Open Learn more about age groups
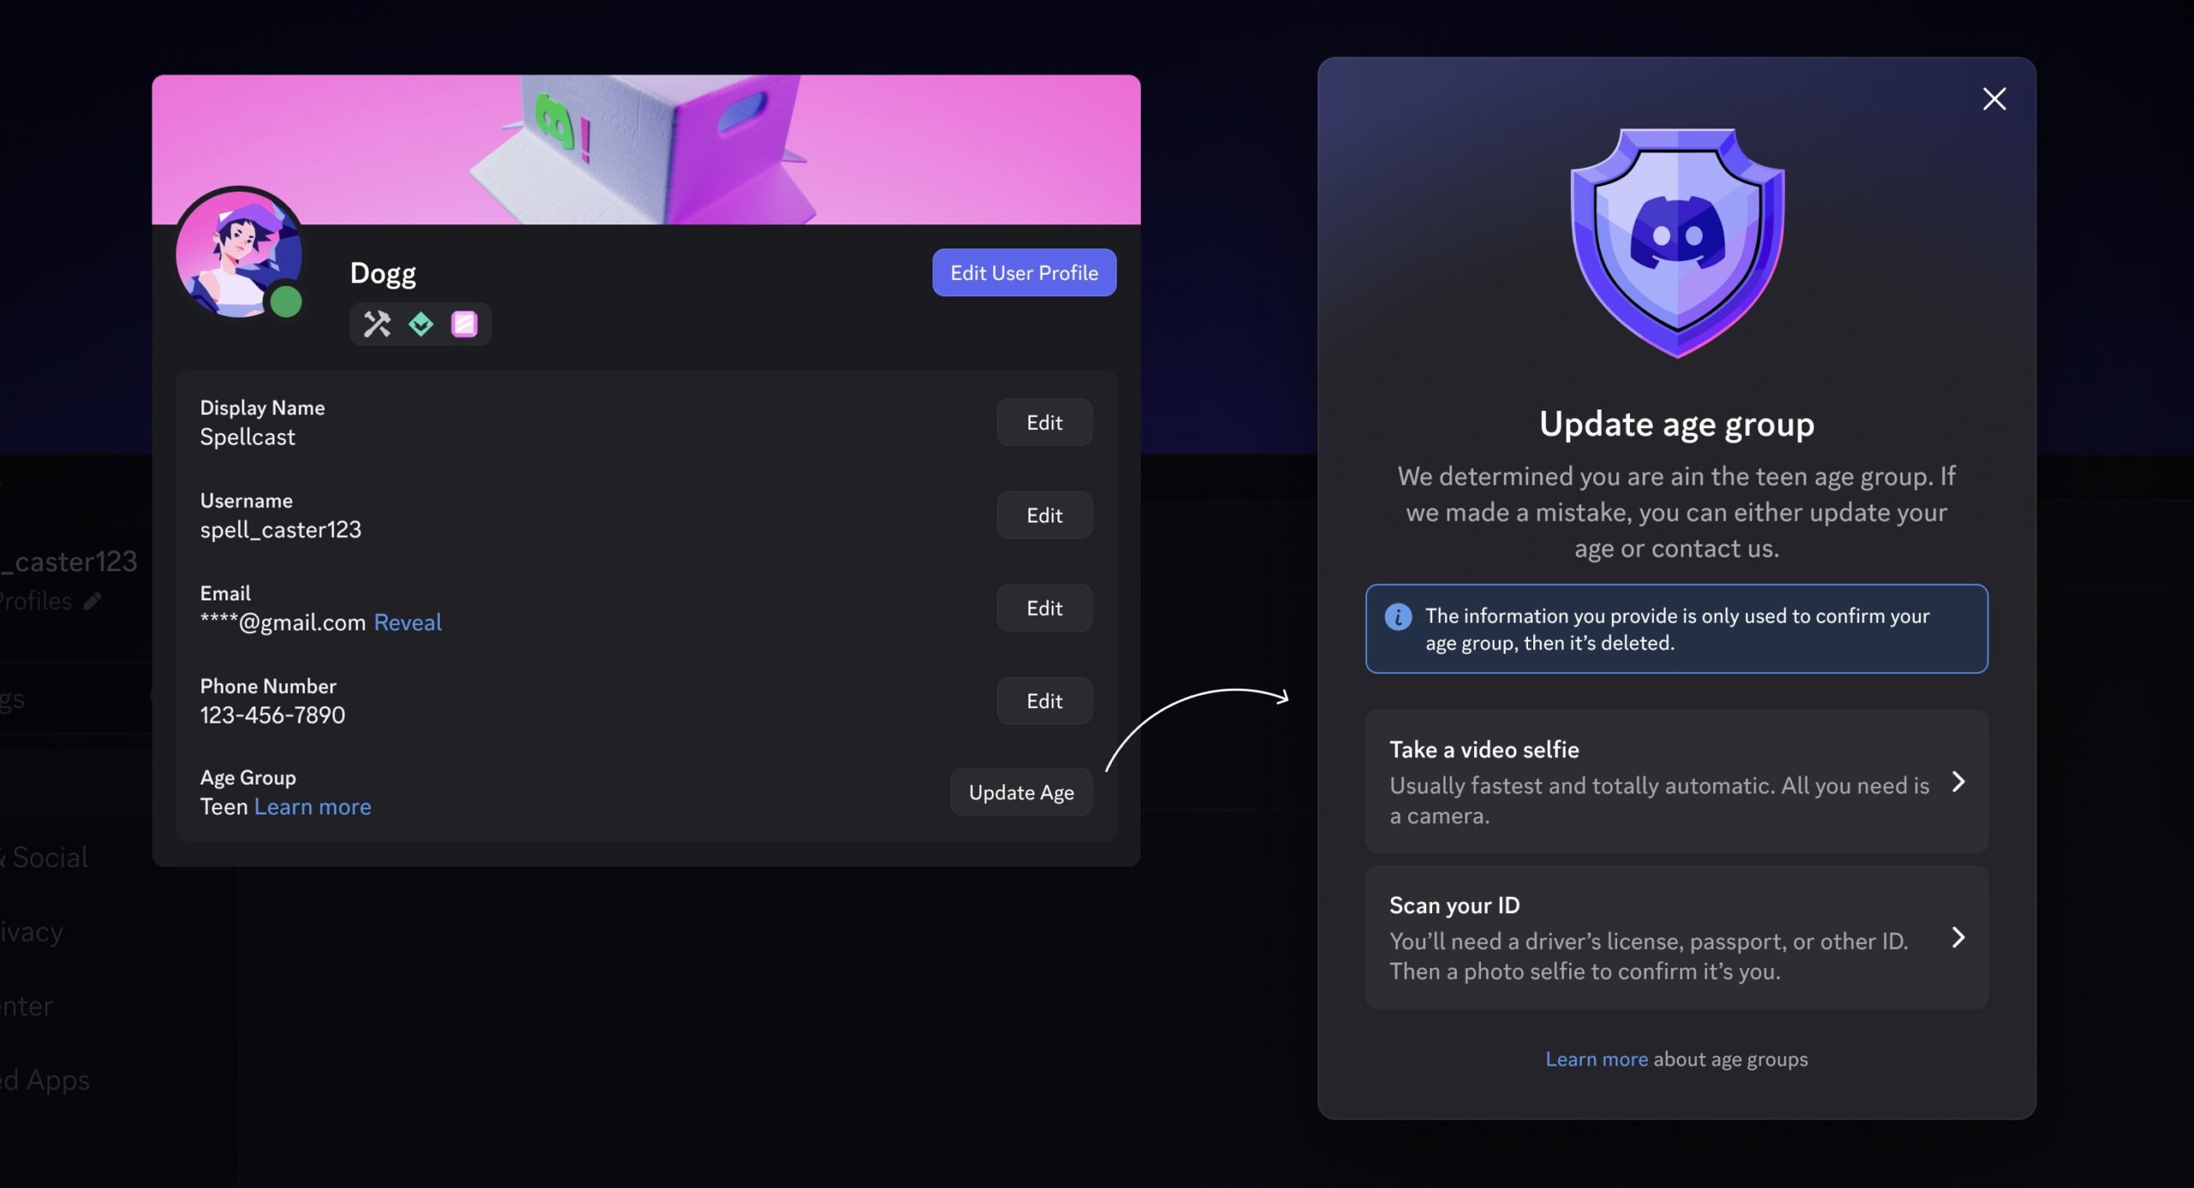Viewport: 2194px width, 1188px height. [1597, 1059]
